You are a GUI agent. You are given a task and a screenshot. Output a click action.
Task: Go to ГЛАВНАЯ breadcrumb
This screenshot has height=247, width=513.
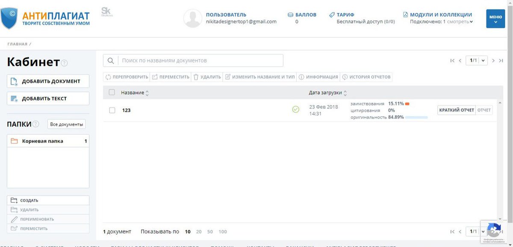(x=17, y=44)
